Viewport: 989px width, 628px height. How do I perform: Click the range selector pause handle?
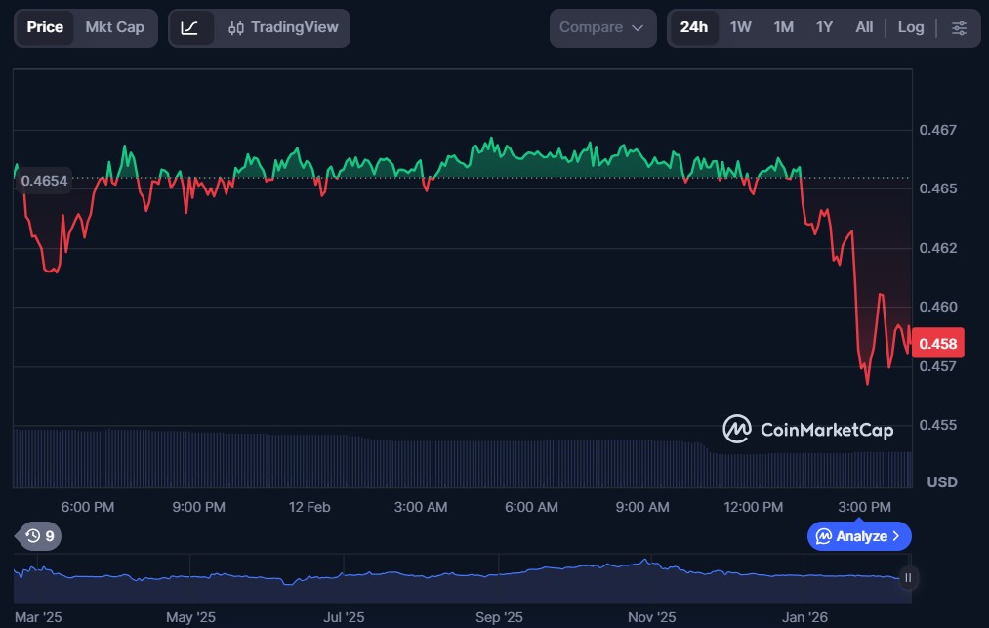pyautogui.click(x=908, y=577)
